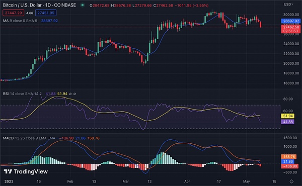
Task: Click blue 21.86 MACD axis label
Action: pyautogui.click(x=288, y=161)
